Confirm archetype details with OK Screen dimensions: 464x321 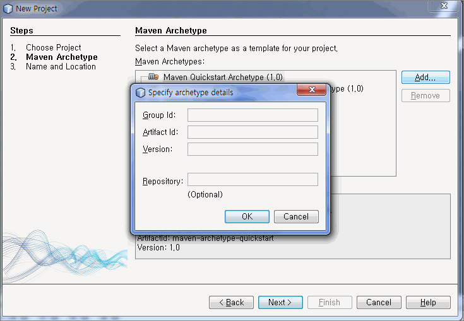[x=247, y=216]
